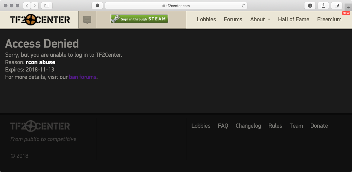Click 'From public to competitive' tagline
Image resolution: width=352 pixels, height=172 pixels.
point(43,139)
